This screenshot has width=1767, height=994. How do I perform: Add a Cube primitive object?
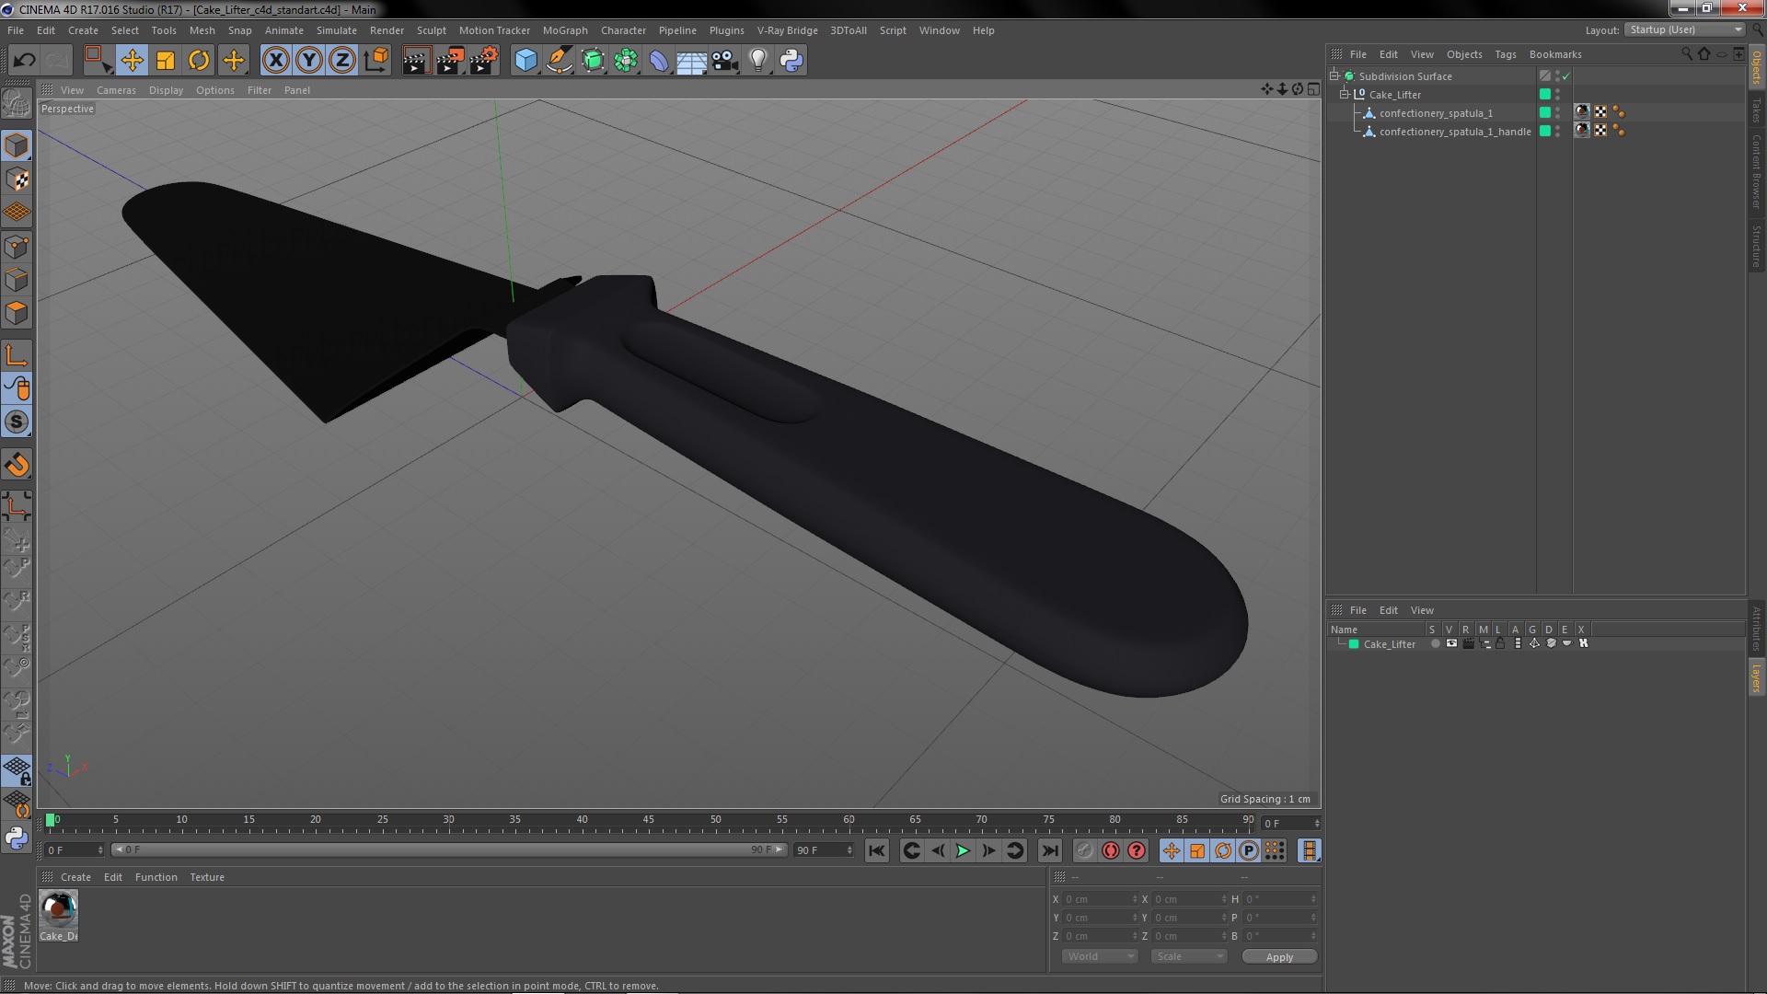click(525, 61)
